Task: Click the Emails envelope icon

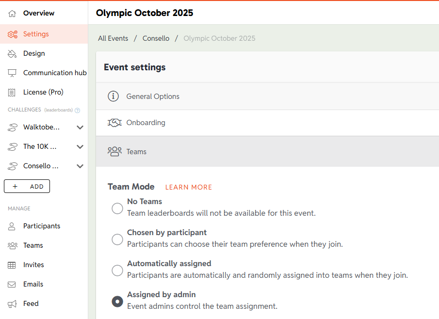Action: click(x=13, y=284)
